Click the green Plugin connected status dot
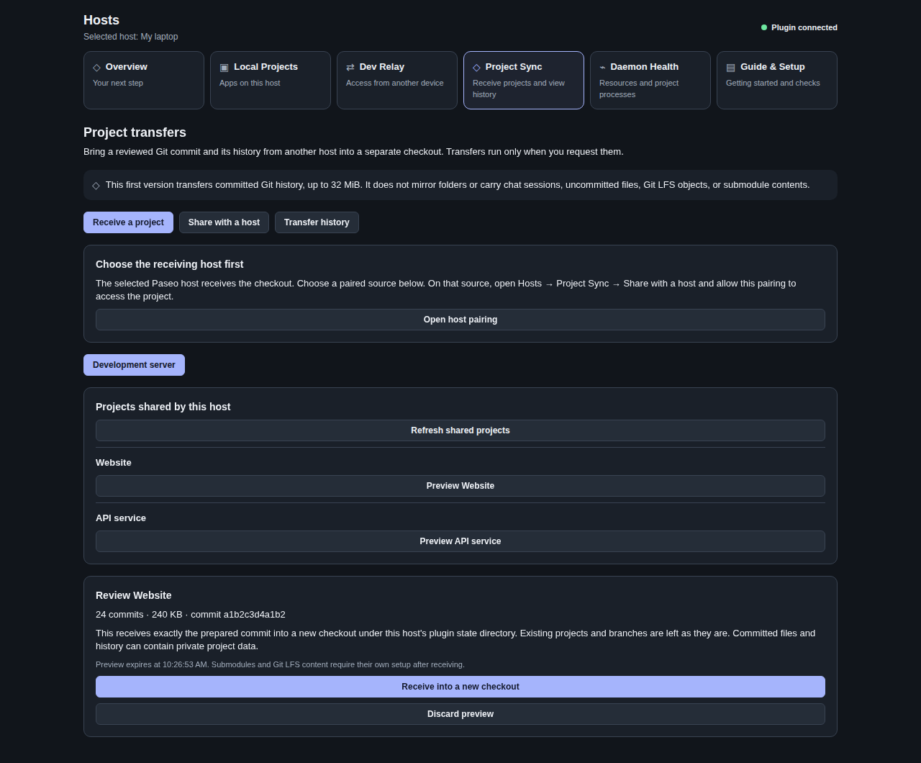921x763 pixels. tap(764, 27)
